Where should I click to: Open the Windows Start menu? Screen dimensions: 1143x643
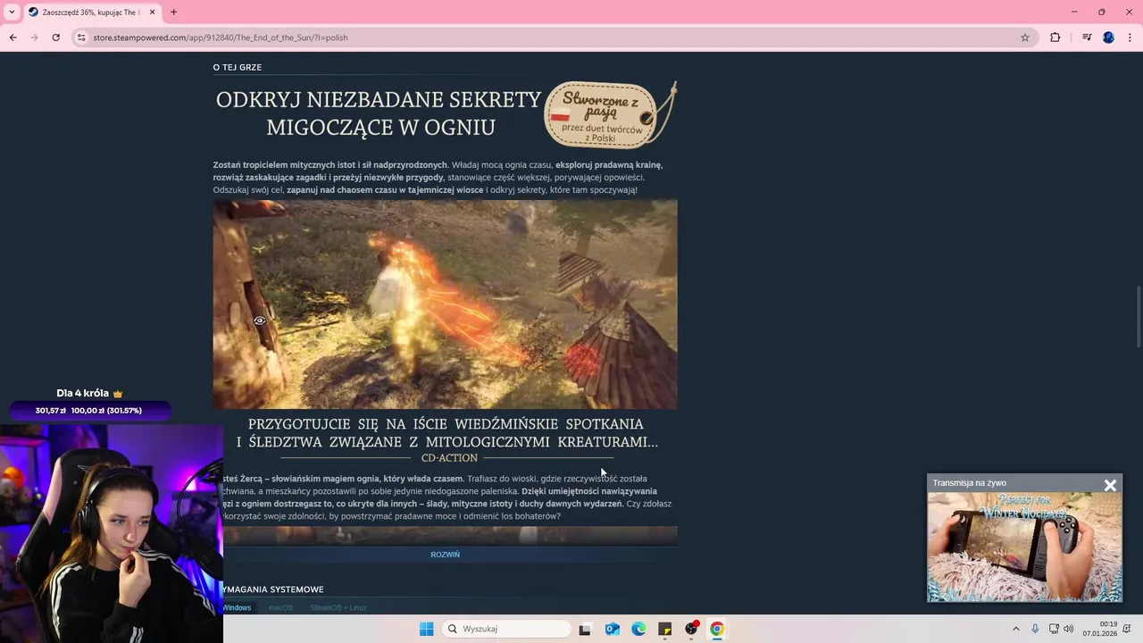(x=426, y=629)
